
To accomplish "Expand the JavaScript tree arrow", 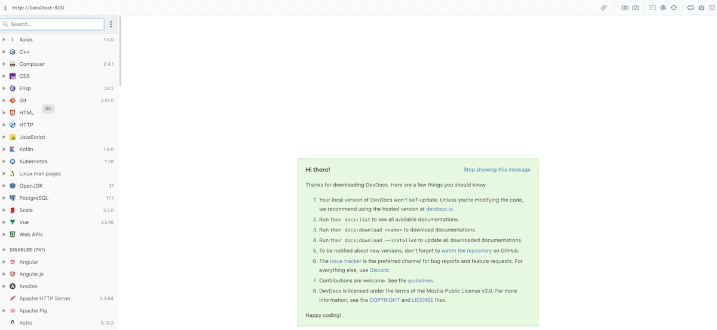I will 4,137.
